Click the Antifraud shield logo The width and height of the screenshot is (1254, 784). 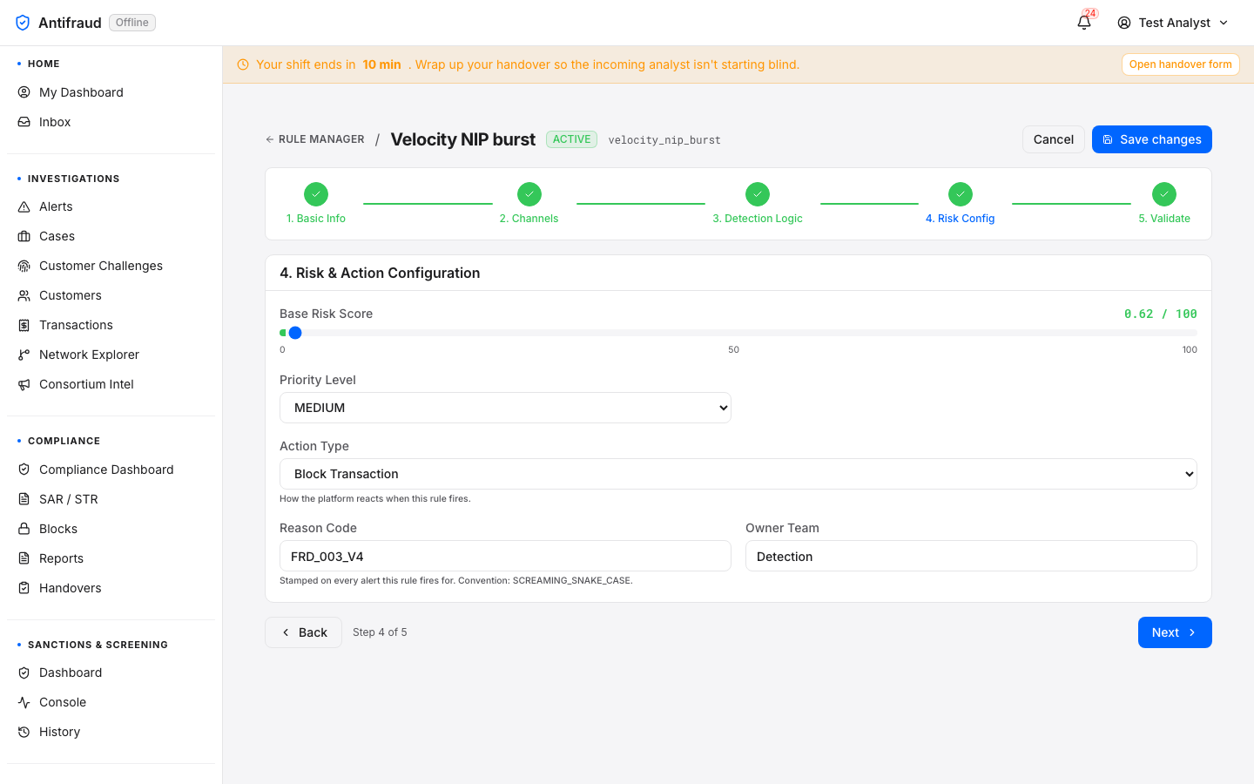pyautogui.click(x=23, y=23)
